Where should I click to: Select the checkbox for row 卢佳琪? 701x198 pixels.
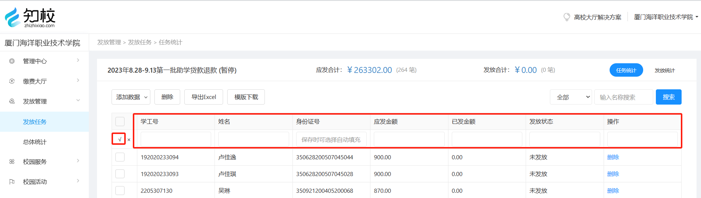(x=120, y=174)
